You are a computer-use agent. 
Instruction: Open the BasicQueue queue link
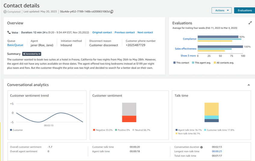15,45
